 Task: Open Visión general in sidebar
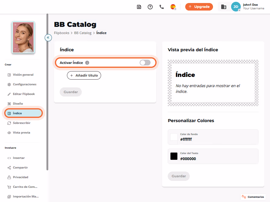(23, 75)
